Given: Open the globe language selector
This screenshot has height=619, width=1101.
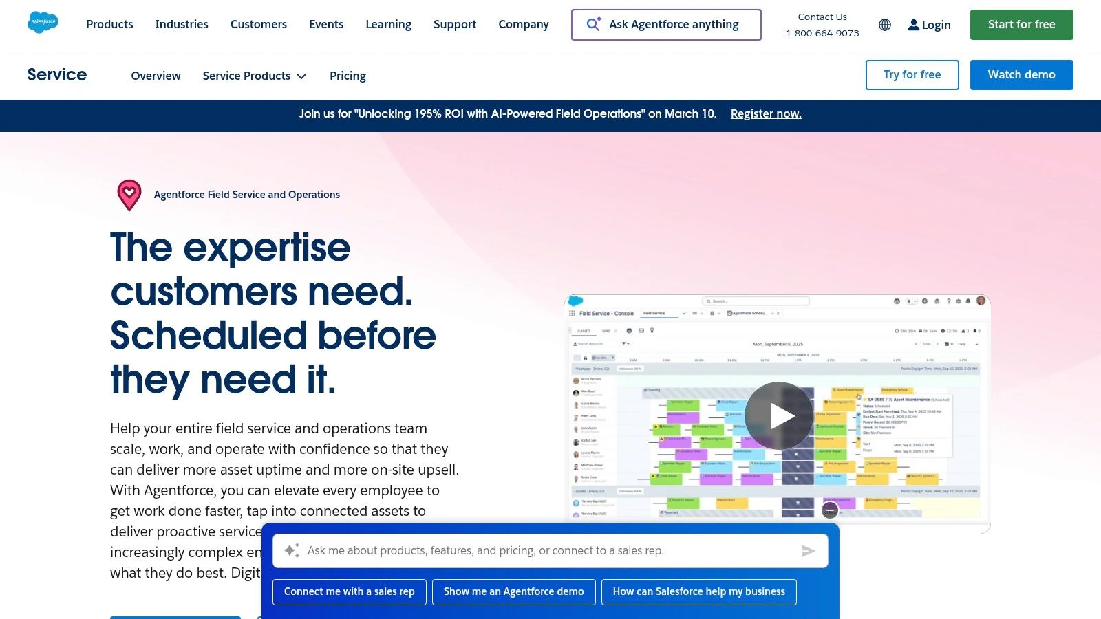Looking at the screenshot, I should [885, 25].
